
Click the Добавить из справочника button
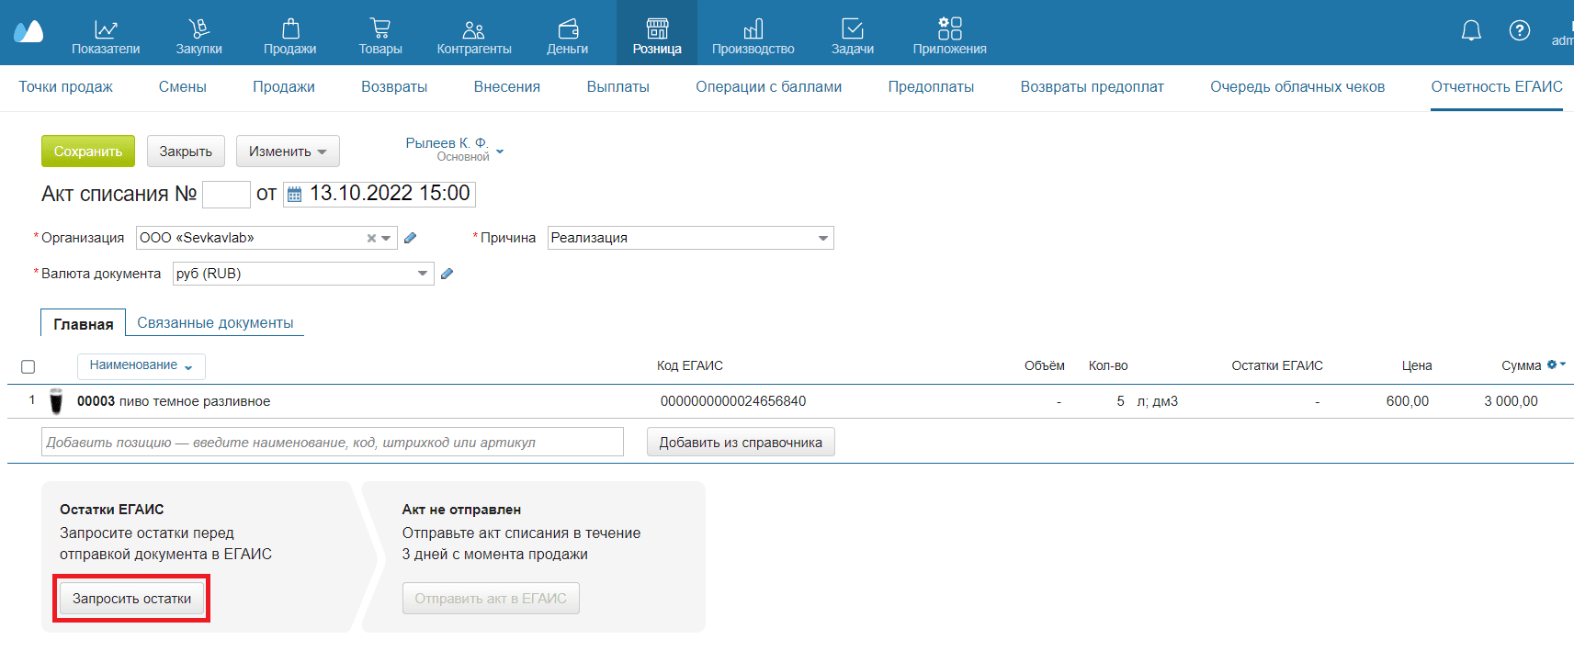(741, 443)
